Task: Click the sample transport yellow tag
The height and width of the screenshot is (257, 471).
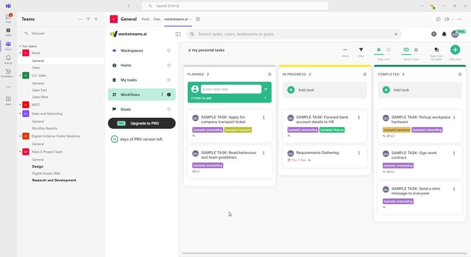Action: click(x=238, y=130)
